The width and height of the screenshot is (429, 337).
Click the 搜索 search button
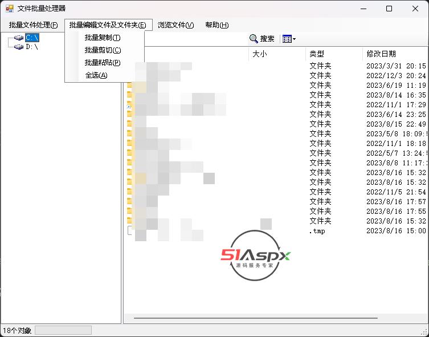262,39
